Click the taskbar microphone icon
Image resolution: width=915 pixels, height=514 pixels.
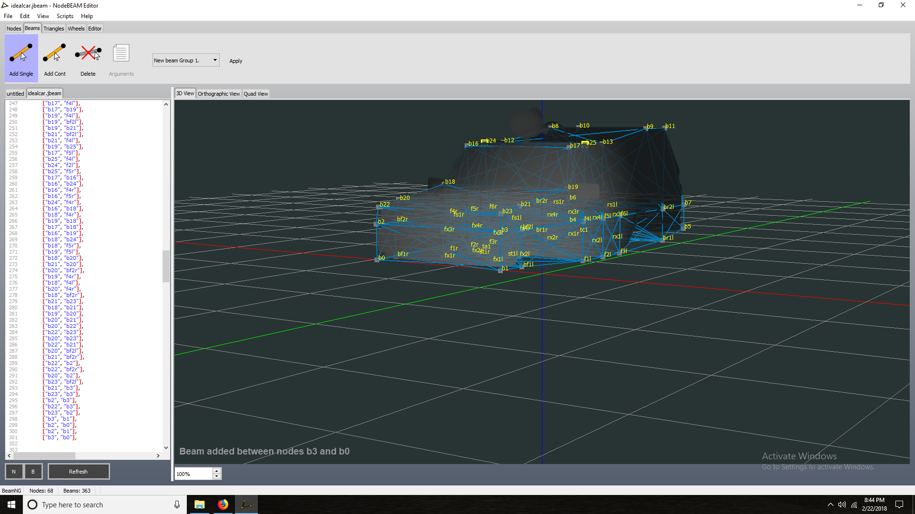pos(177,504)
